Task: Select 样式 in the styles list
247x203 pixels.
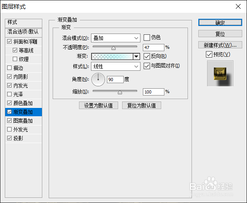Action: tap(24, 22)
